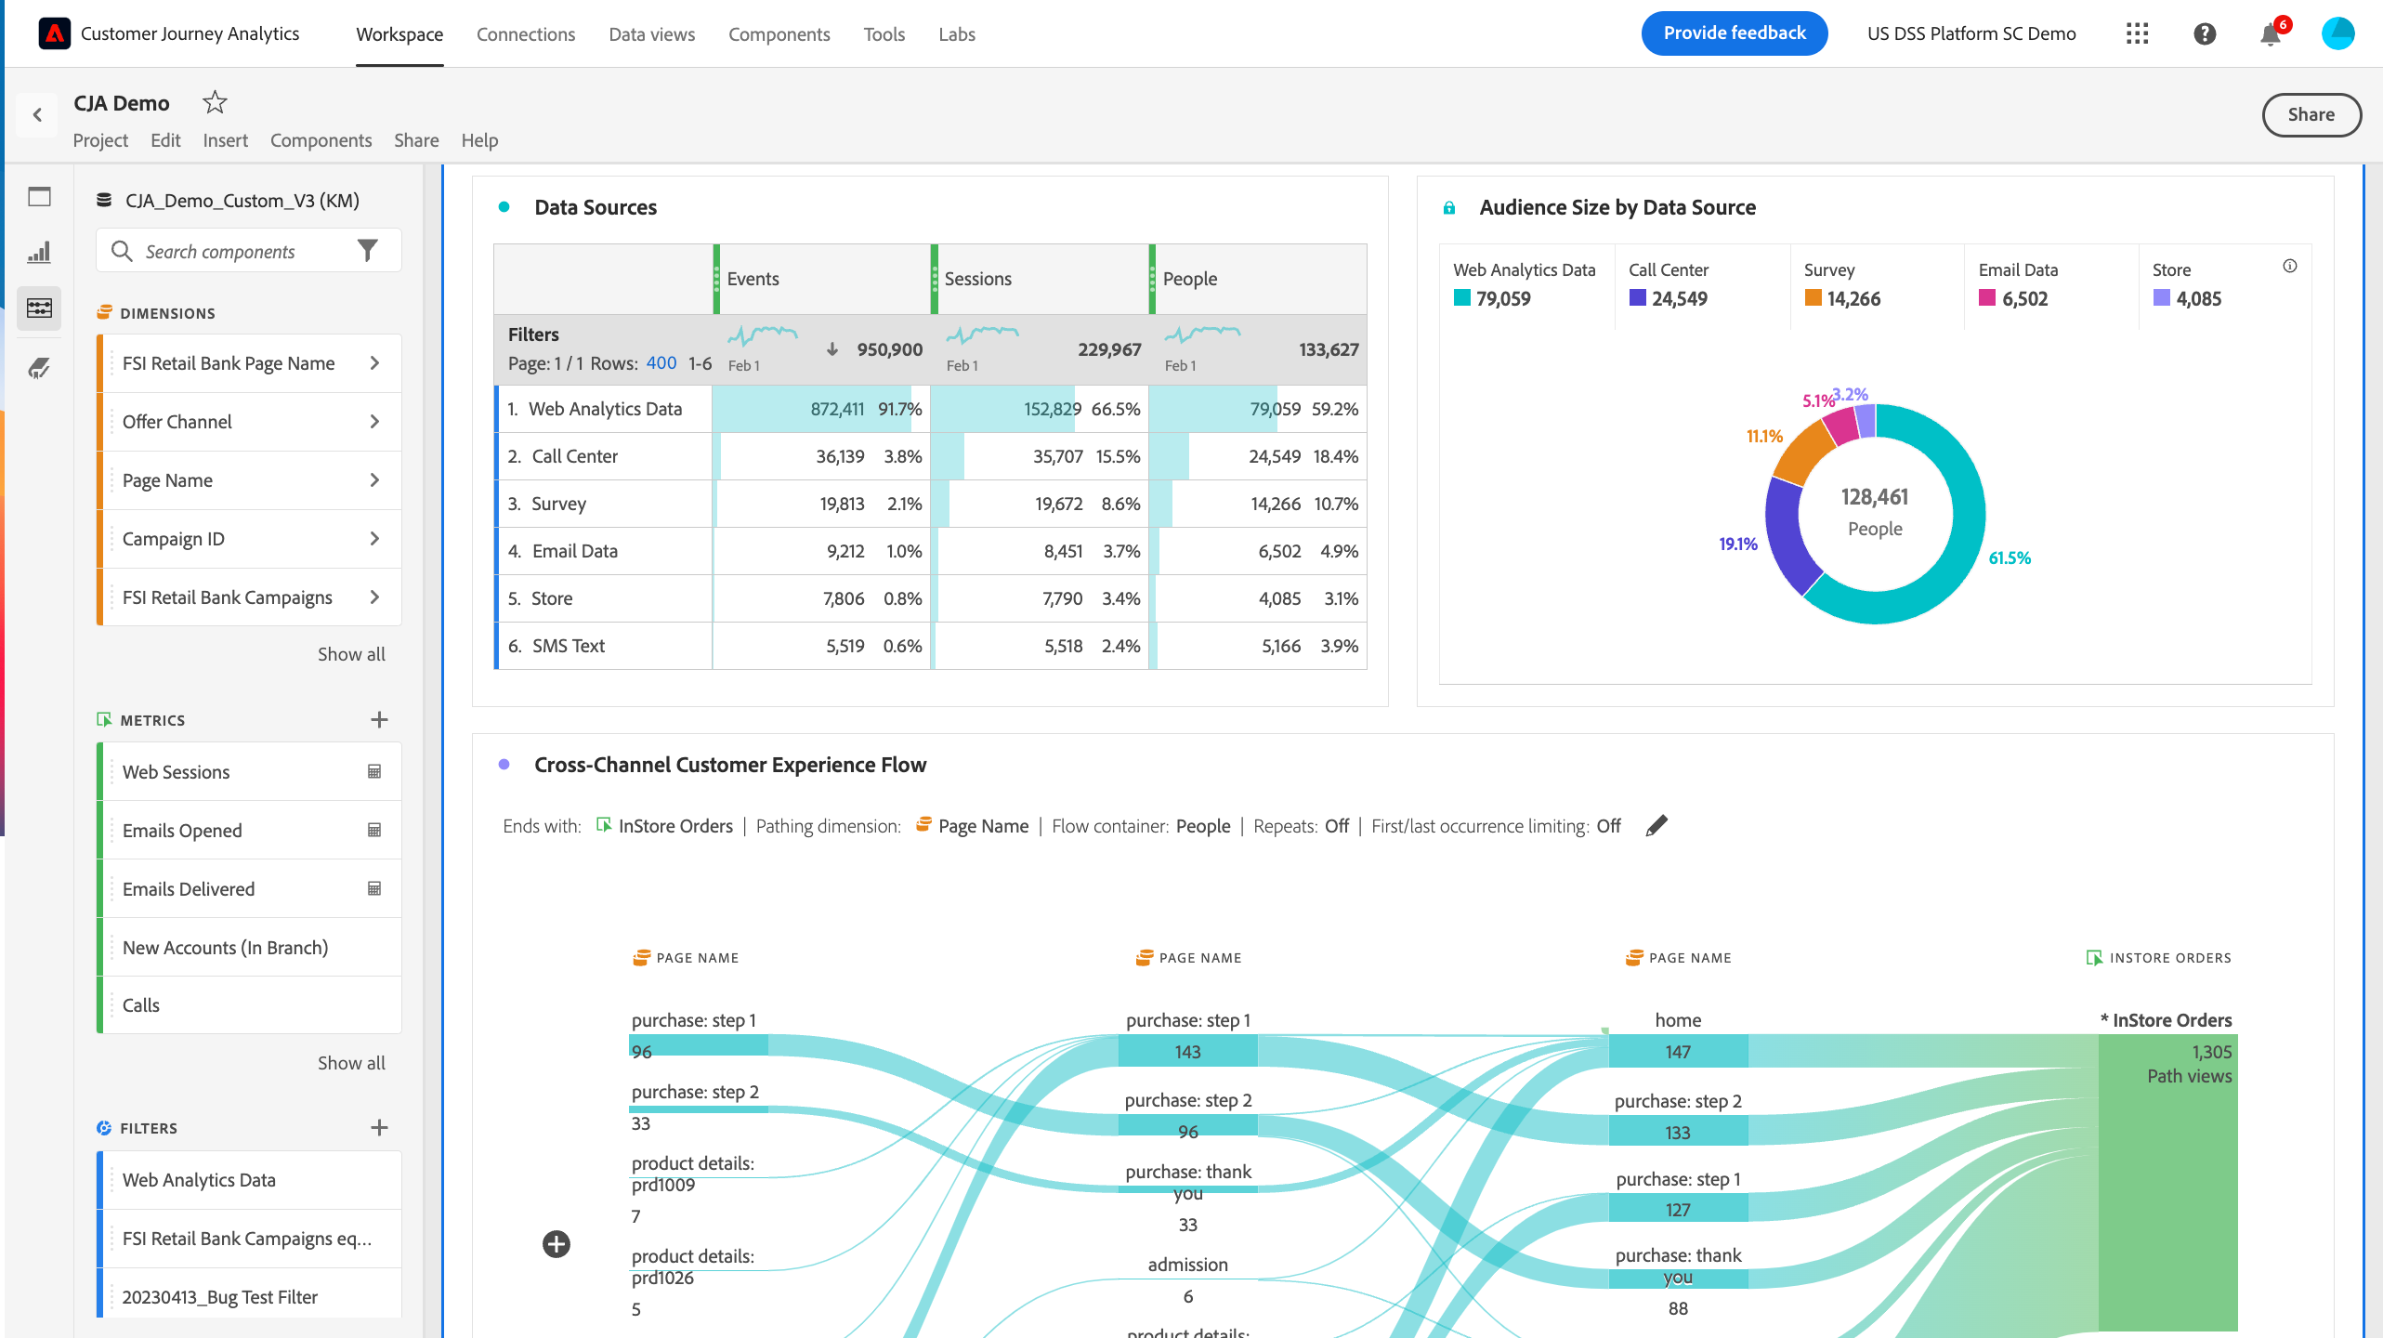
Task: Click the Provide feedback button
Action: click(1734, 33)
